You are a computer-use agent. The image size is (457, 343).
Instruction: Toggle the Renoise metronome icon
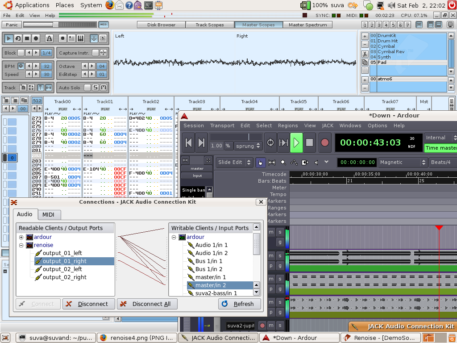point(49,38)
